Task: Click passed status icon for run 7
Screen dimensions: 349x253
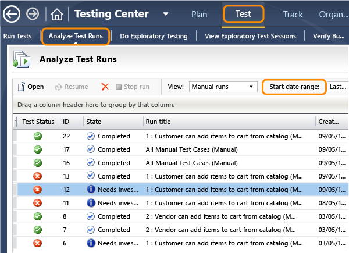Action: (x=38, y=230)
